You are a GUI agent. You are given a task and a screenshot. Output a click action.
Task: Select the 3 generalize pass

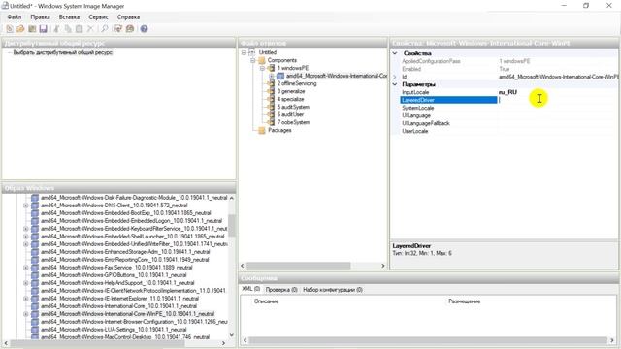tap(291, 91)
